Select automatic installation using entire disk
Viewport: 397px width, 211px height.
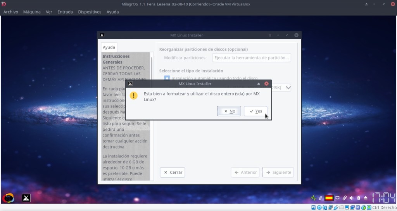point(167,78)
